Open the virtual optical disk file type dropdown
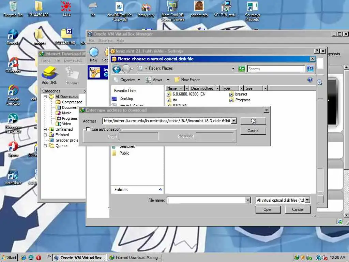The height and width of the screenshot is (262, 349). (307, 200)
